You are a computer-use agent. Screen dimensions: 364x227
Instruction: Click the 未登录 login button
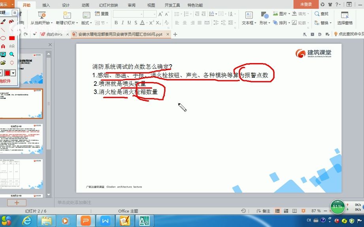point(306,5)
